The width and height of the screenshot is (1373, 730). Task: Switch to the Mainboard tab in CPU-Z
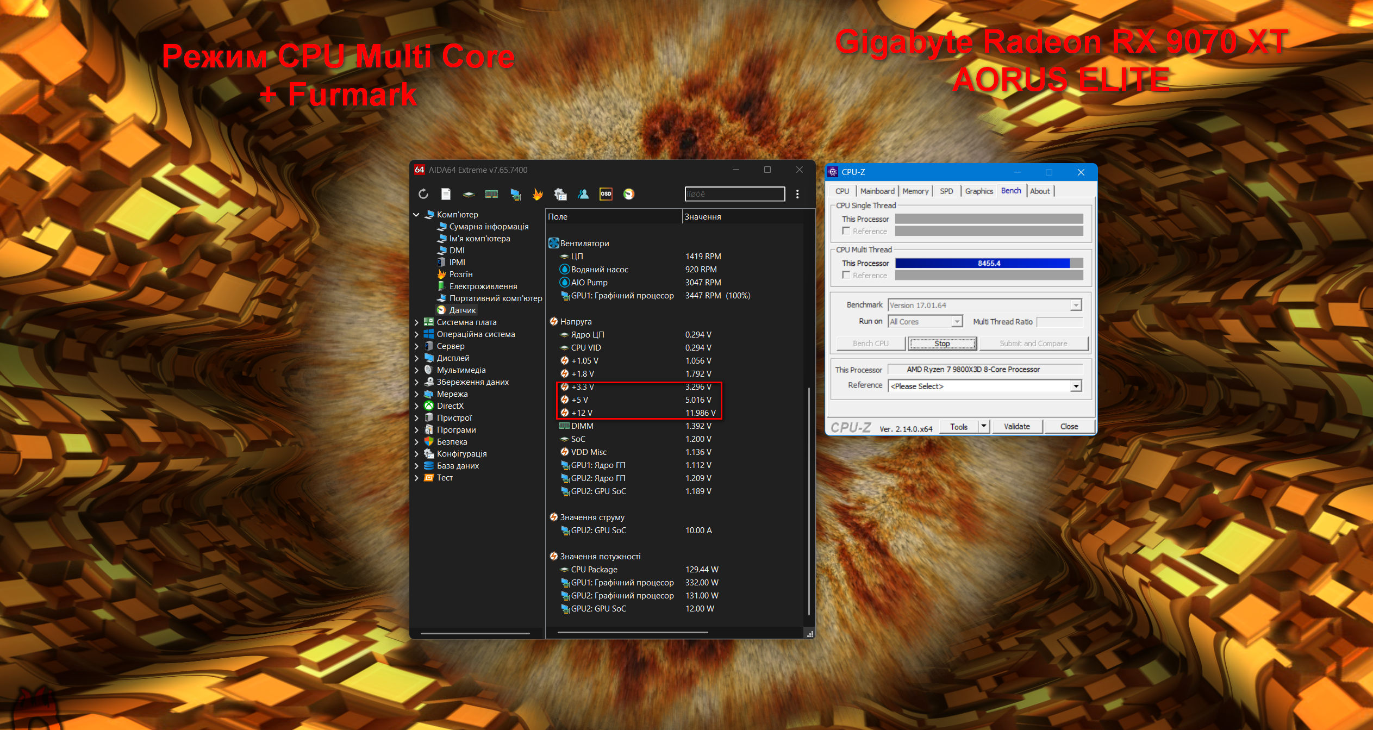[x=877, y=191]
